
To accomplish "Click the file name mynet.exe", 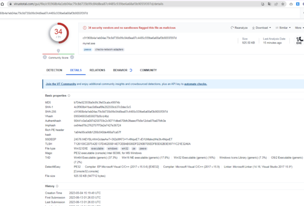I will click(x=89, y=43).
